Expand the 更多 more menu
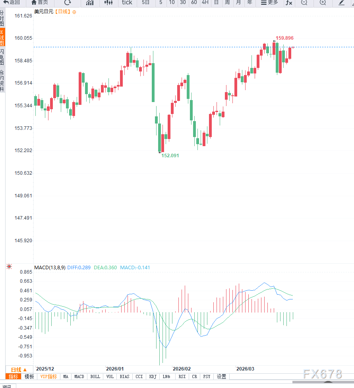Viewport: 354px width, 388px height. click(269, 2)
